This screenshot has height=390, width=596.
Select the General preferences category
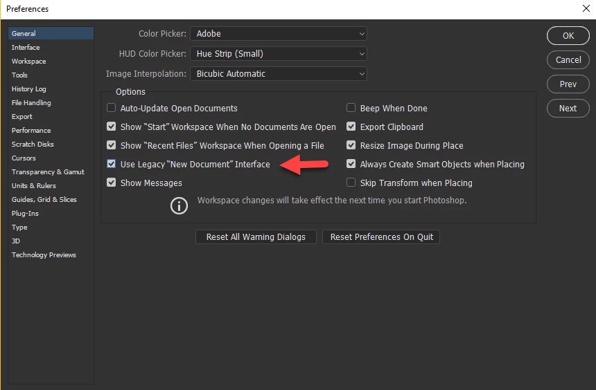(x=51, y=33)
